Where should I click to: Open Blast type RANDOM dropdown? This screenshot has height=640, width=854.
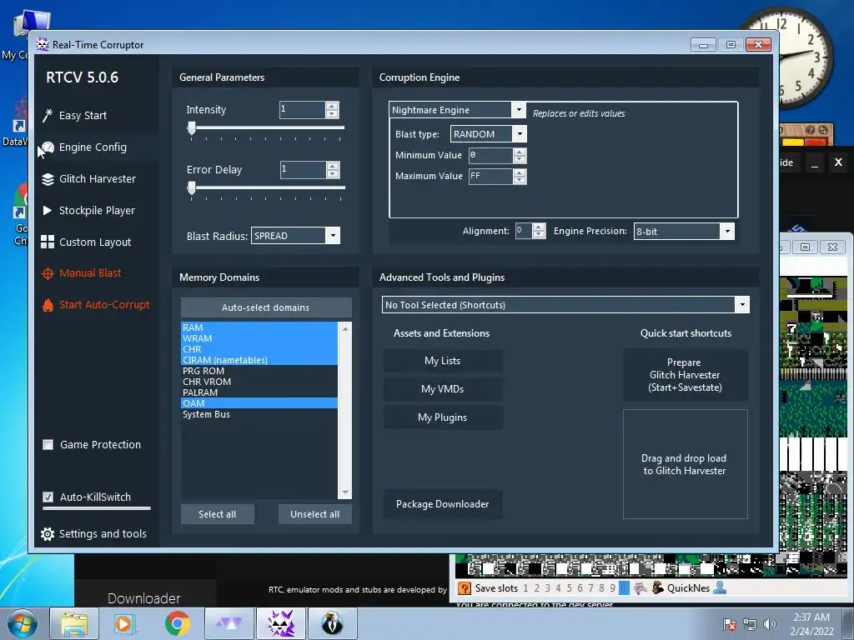[x=520, y=134]
